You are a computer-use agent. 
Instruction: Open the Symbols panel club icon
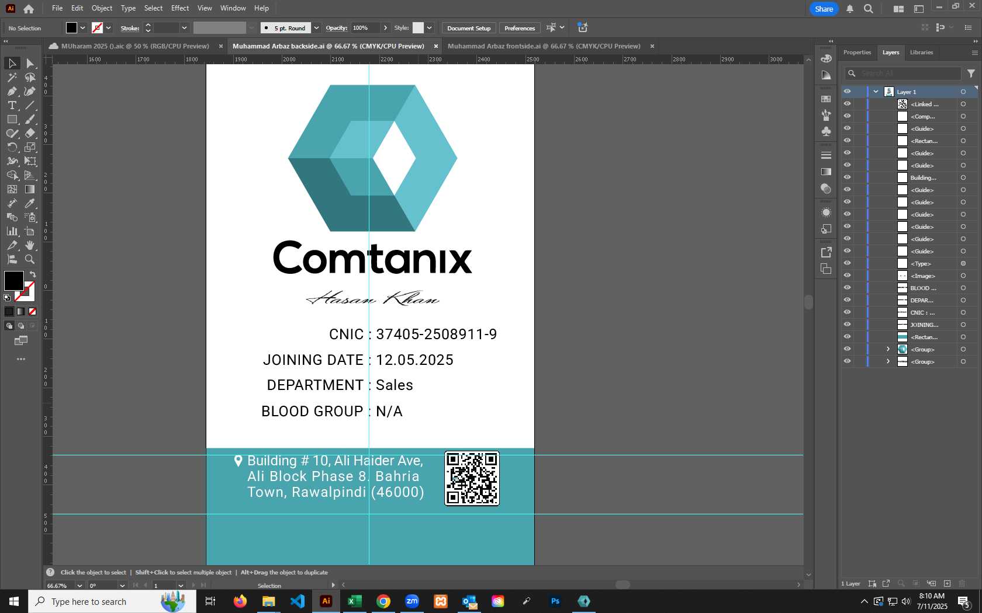826,131
